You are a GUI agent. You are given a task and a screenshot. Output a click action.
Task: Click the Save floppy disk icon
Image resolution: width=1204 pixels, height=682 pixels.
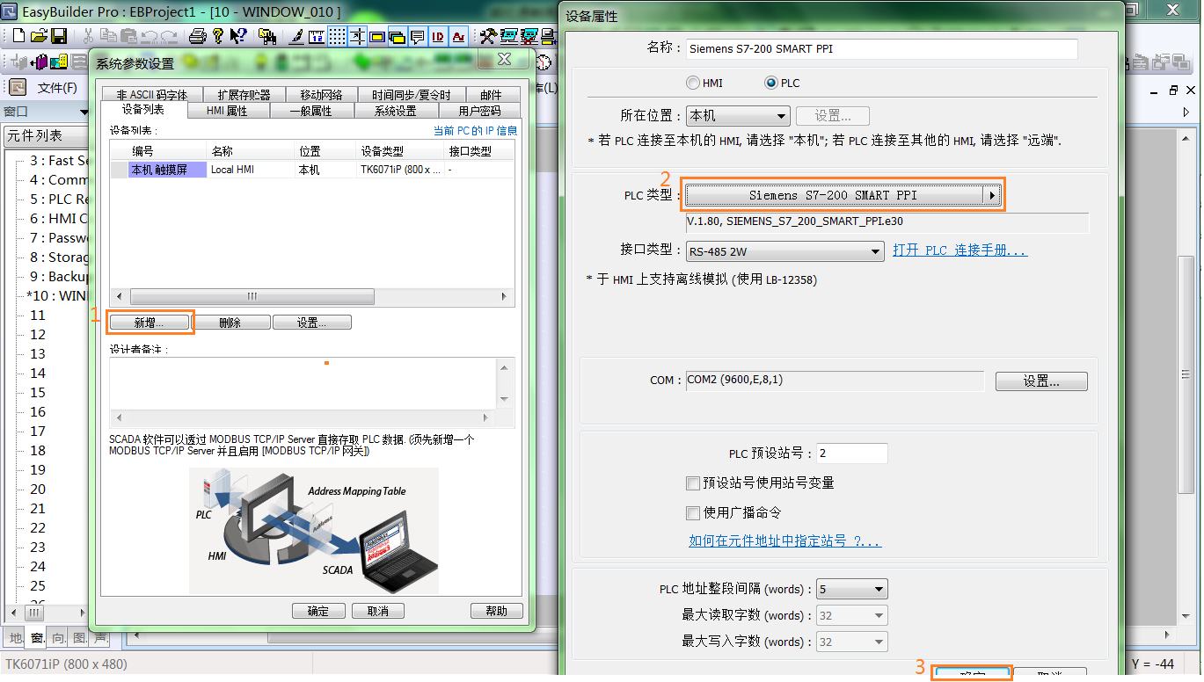59,36
